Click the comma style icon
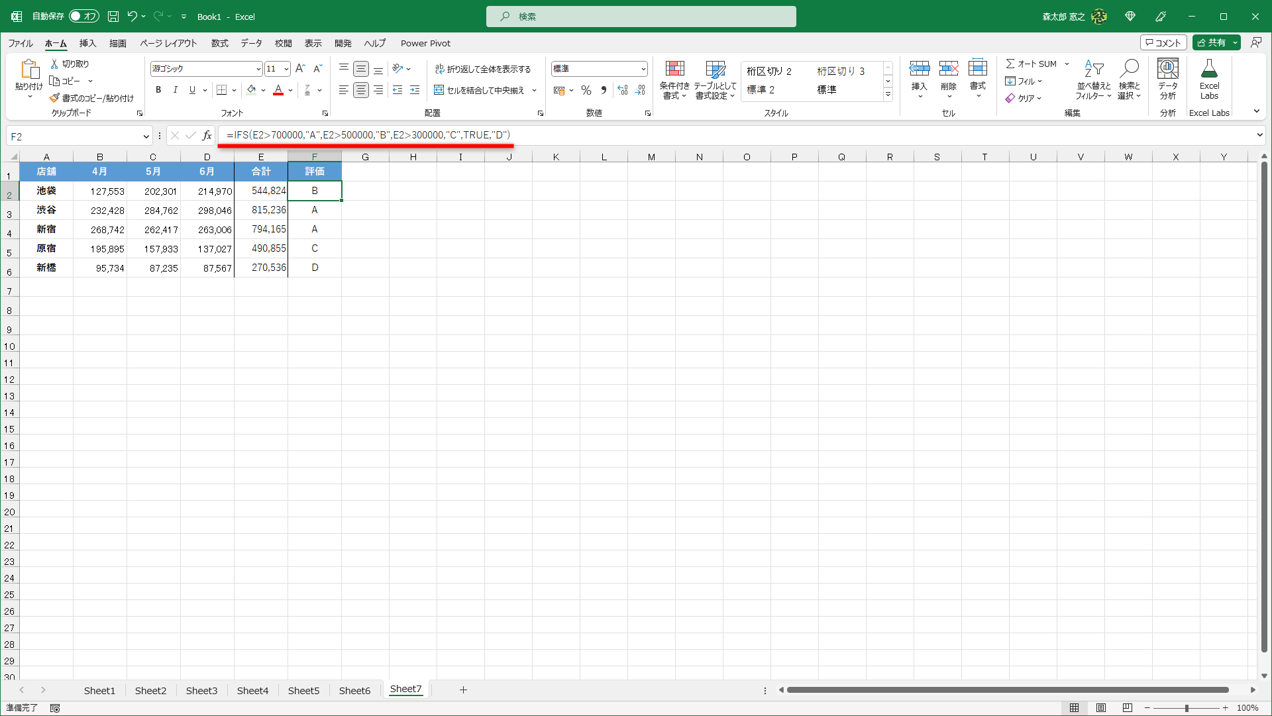 tap(604, 90)
